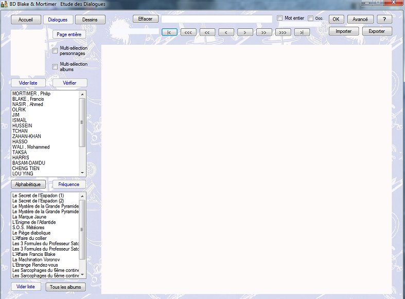Select album L'Enigme de l'Atlantide
Viewport: 405px width, 299px height.
pos(45,222)
